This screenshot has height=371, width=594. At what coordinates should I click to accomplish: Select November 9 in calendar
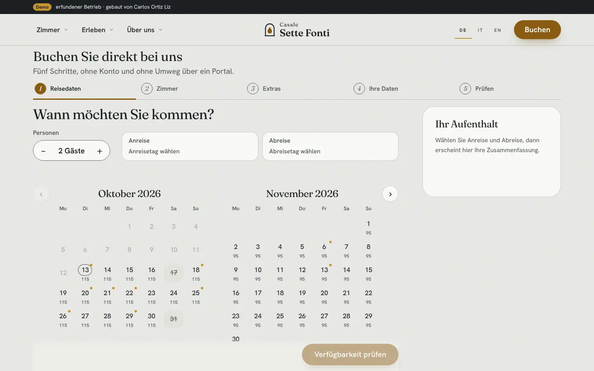coord(236,273)
